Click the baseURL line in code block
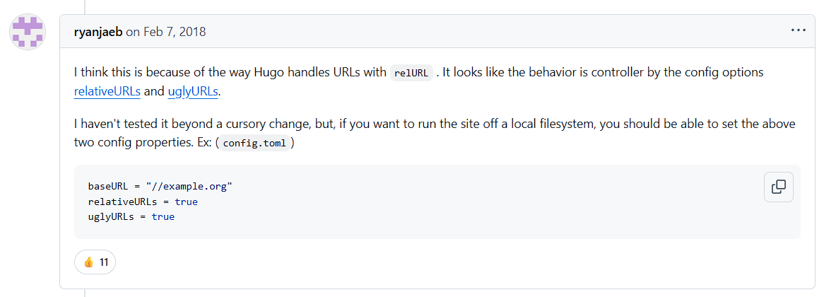 coord(160,187)
